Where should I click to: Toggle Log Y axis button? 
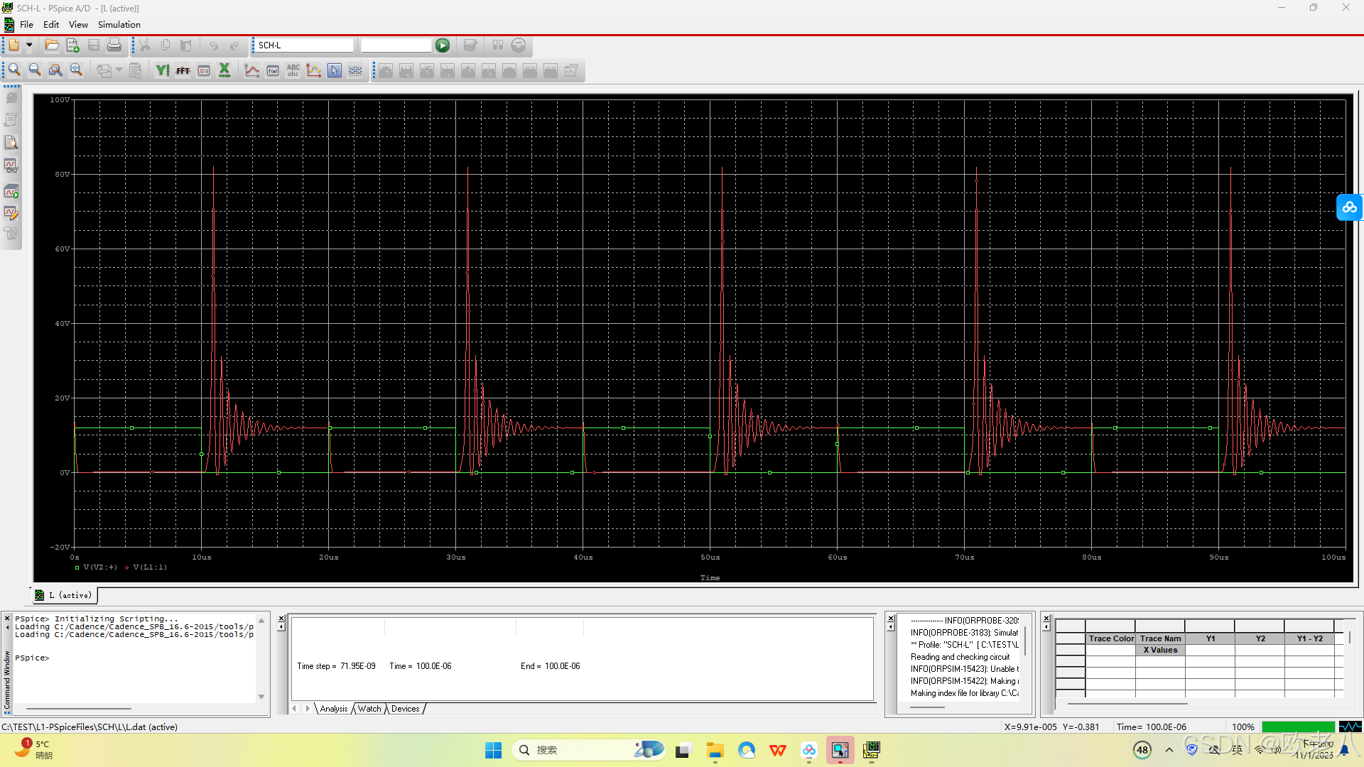[163, 70]
